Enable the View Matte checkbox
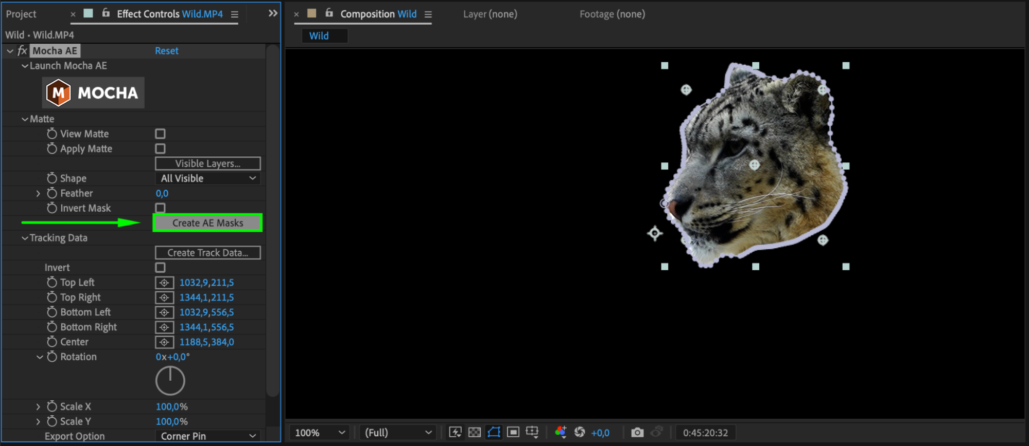This screenshot has width=1029, height=446. coord(161,134)
